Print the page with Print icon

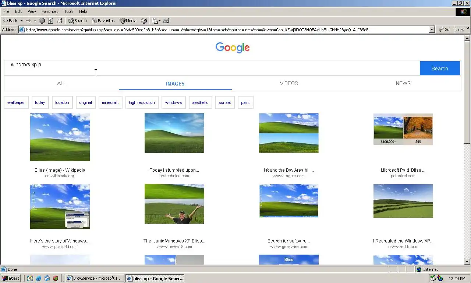pos(166,21)
